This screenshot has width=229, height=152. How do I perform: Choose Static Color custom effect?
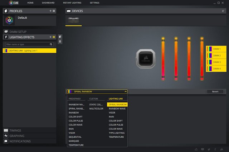(x=96, y=104)
